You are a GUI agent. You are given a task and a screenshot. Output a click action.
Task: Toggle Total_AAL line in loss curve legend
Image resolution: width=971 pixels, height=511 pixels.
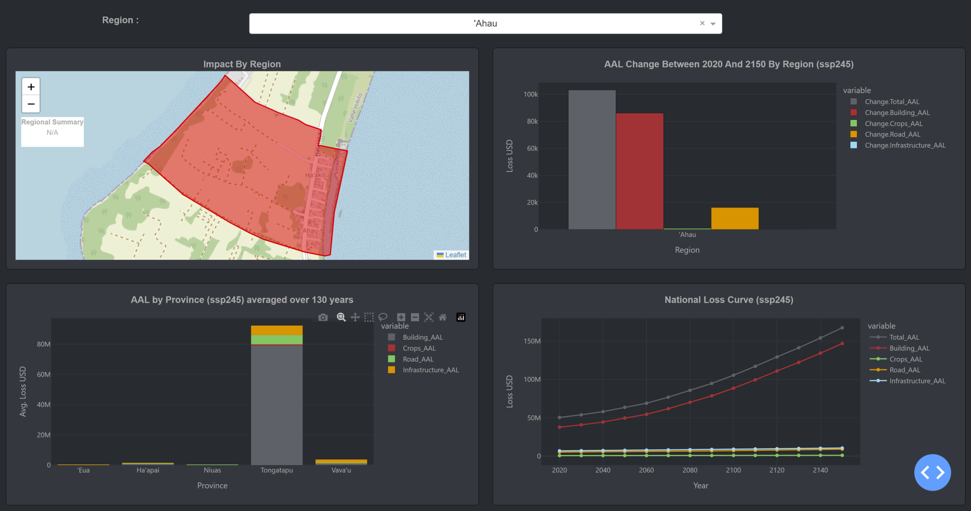click(895, 337)
